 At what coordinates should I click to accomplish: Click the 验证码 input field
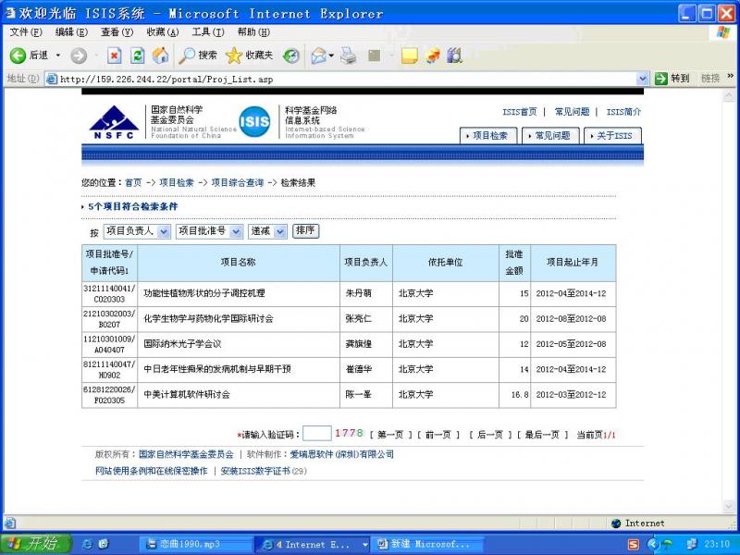[316, 433]
